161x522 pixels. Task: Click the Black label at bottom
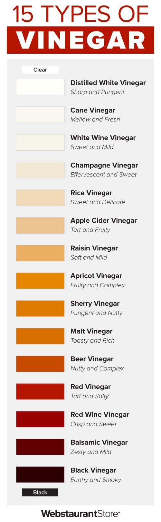(40, 492)
